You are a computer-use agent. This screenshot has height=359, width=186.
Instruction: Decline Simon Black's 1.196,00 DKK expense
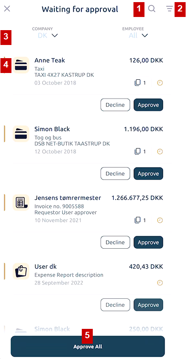click(x=115, y=174)
